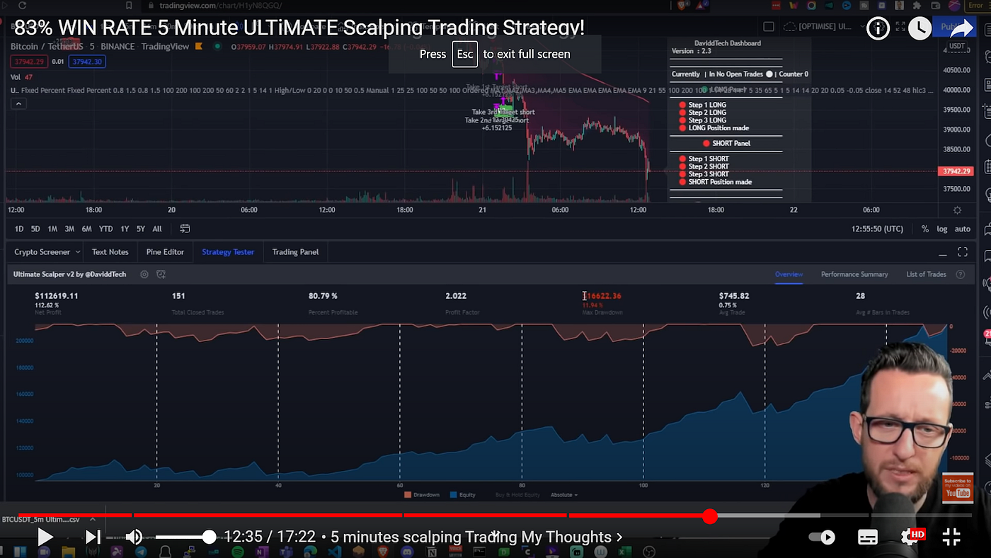Click the exit-fullscreen icon in the video player
Viewport: 991px width, 558px height.
951,537
